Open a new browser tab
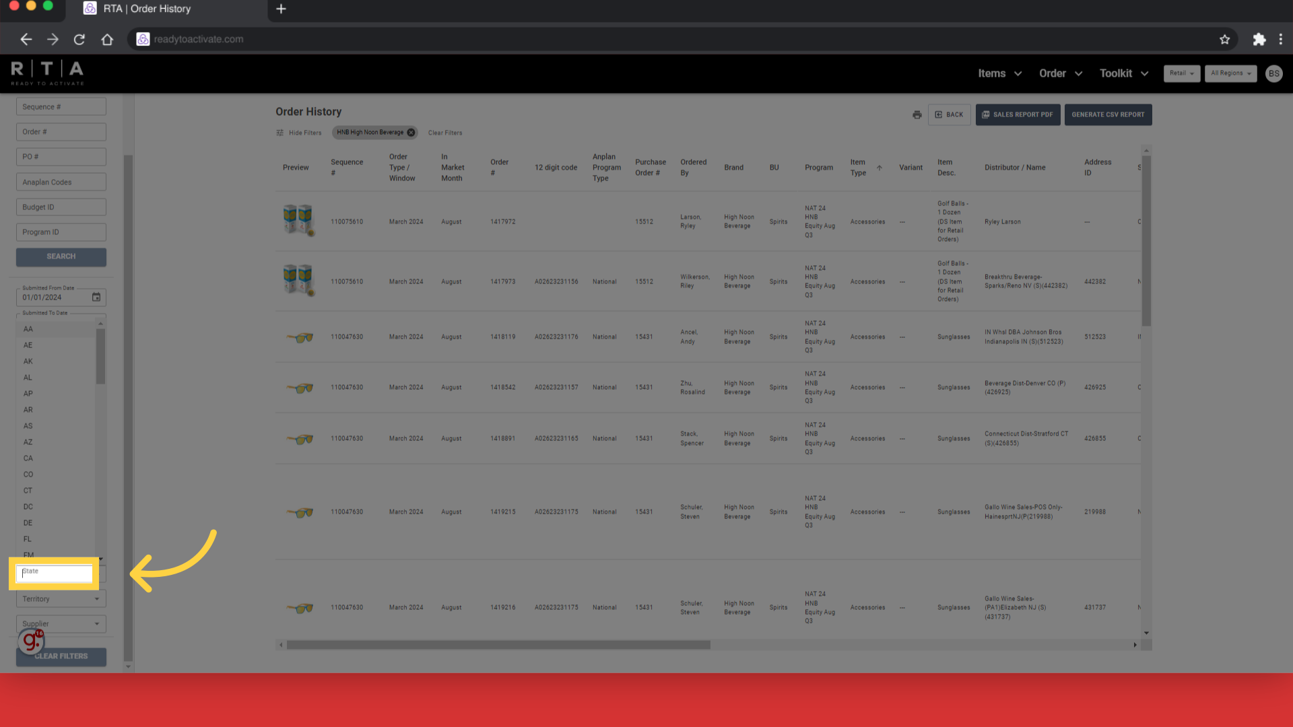The height and width of the screenshot is (727, 1293). [281, 9]
